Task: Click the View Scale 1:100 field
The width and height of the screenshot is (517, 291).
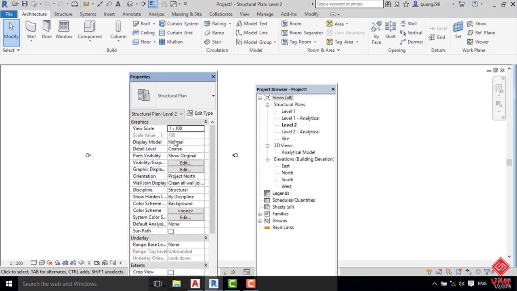Action: [186, 129]
